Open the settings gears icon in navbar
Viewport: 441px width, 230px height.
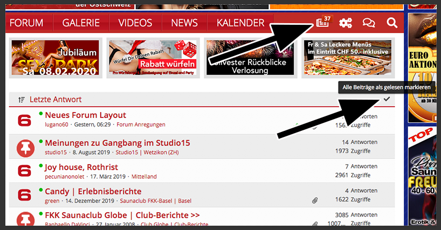coord(346,23)
